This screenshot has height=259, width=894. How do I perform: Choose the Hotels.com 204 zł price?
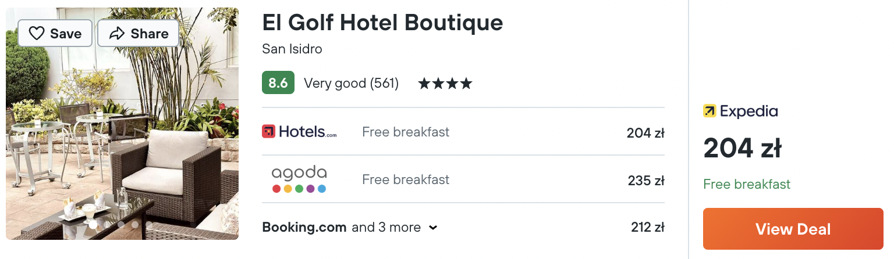point(645,133)
